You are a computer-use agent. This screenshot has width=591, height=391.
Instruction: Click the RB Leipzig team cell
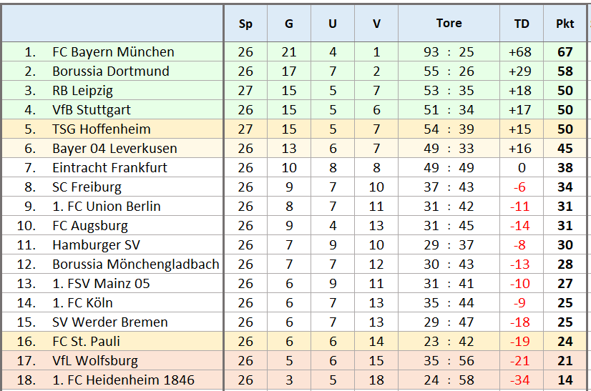[82, 91]
